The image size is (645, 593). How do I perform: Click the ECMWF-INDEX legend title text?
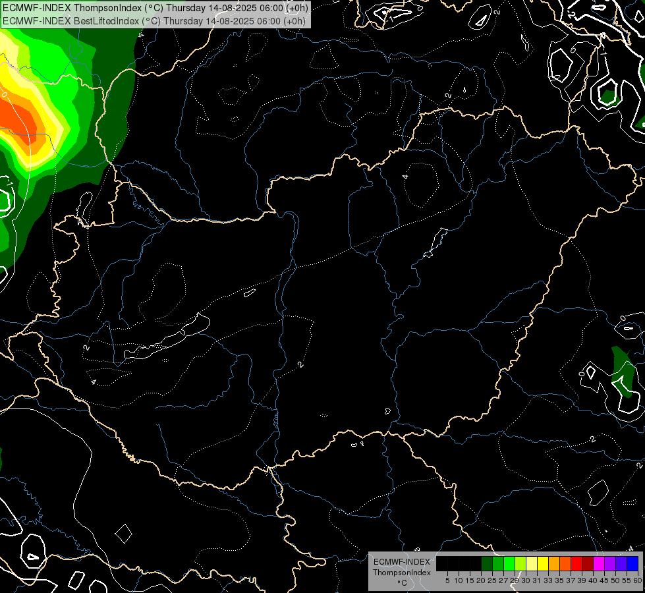402,562
